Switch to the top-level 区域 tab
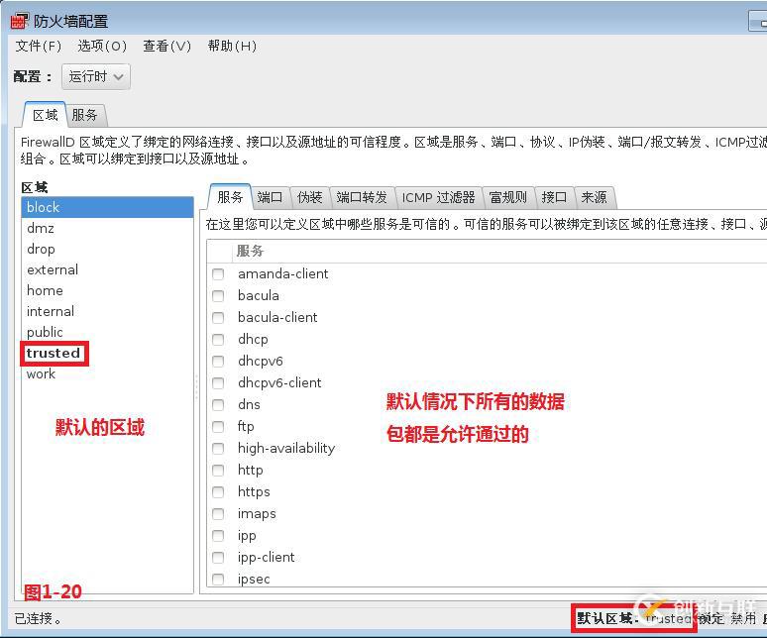Screen dimensions: 767x638 tap(45, 115)
